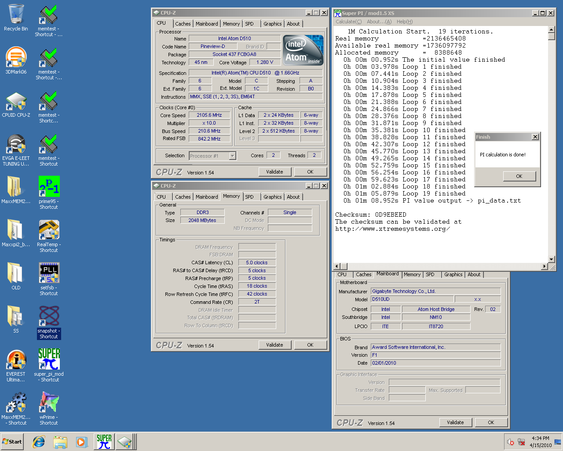
Task: Open SPD tab in the CPU-Z Mainboard-tab window
Action: 430,274
